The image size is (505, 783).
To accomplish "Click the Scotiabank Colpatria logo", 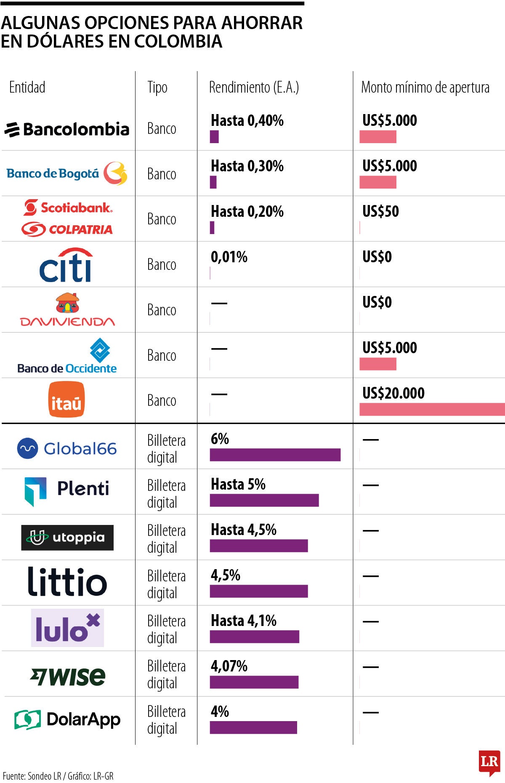I will coord(67,218).
